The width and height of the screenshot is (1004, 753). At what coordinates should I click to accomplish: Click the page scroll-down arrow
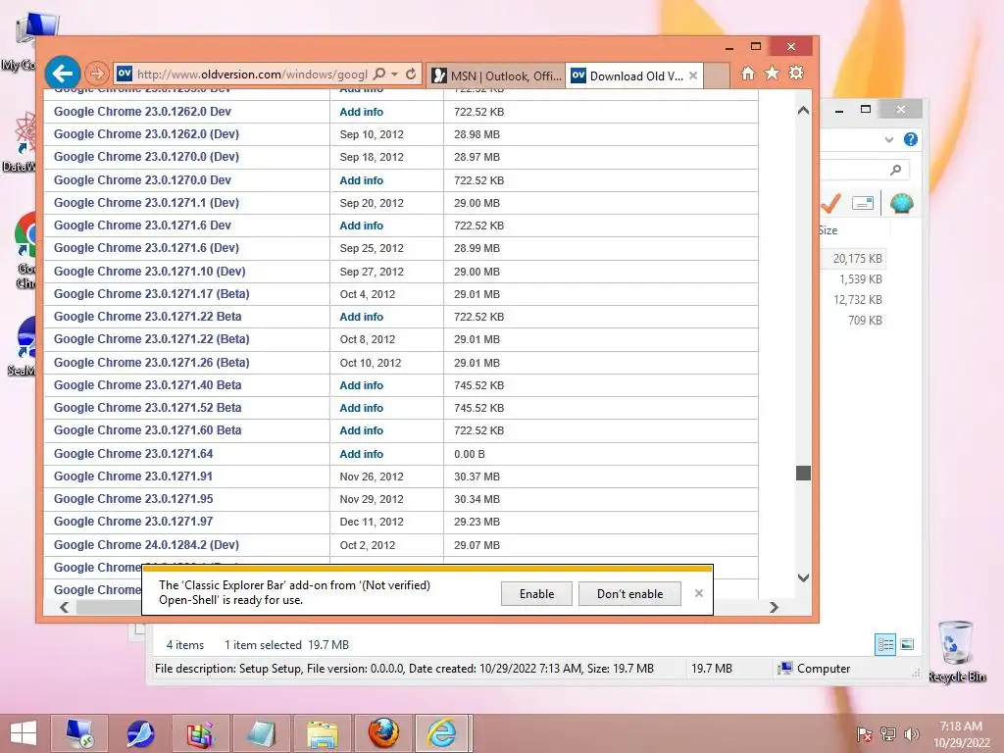click(x=803, y=577)
